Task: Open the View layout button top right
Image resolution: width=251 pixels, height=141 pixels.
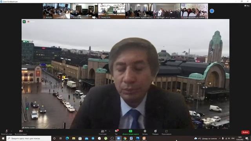Action: tap(247, 5)
